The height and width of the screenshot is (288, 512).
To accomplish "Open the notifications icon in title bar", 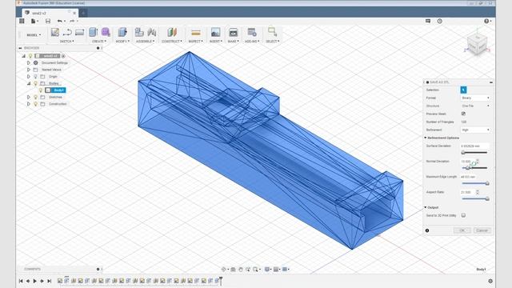I will (428, 21).
